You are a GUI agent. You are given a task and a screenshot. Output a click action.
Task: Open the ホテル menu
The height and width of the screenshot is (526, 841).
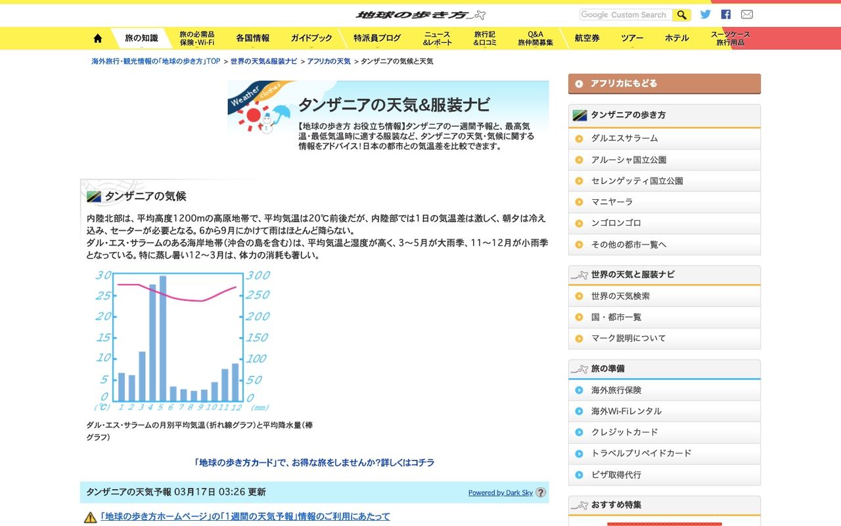pos(677,38)
